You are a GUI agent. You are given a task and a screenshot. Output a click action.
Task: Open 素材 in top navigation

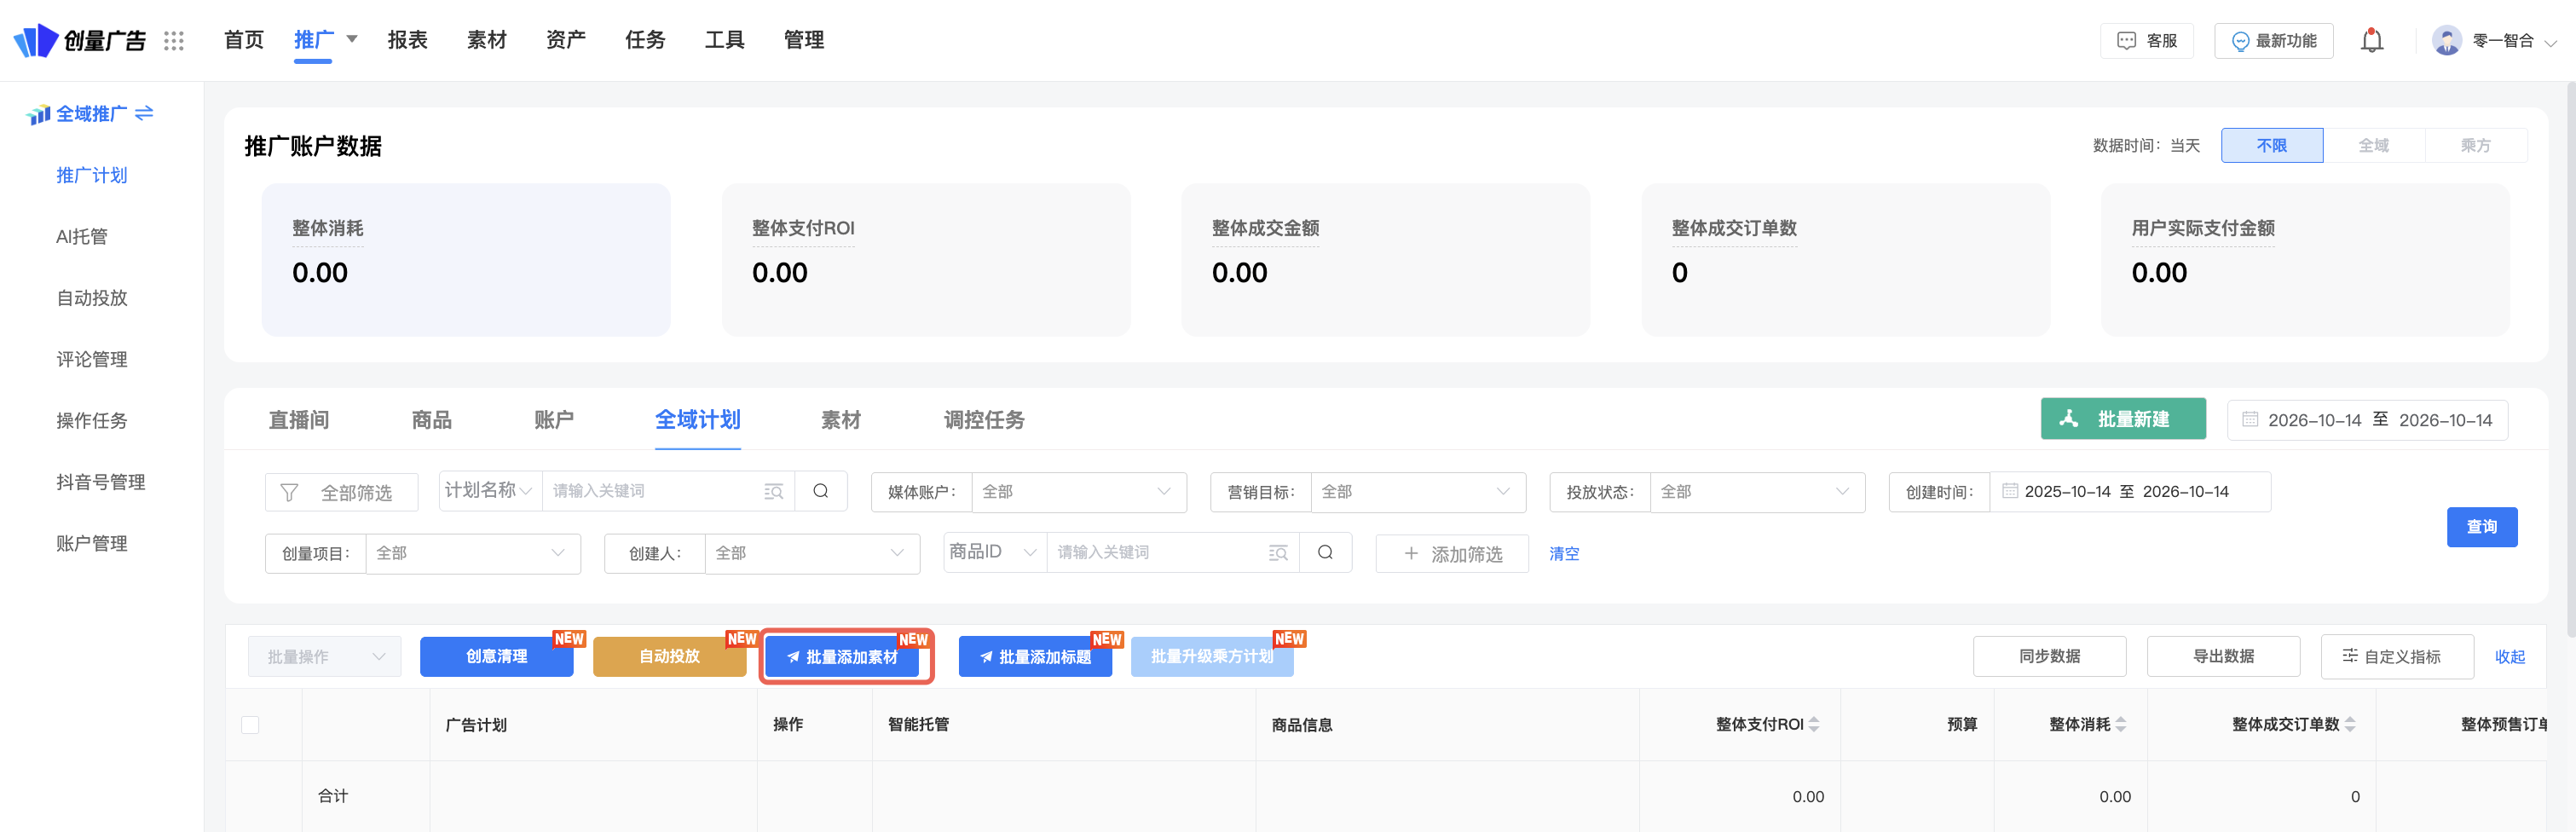click(x=487, y=39)
